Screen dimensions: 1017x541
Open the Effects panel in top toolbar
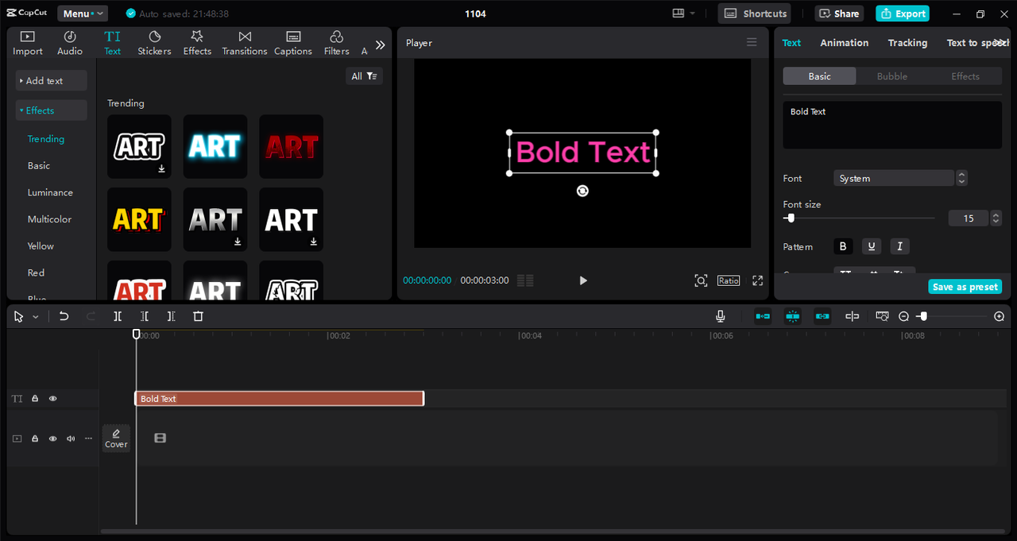[x=197, y=43]
